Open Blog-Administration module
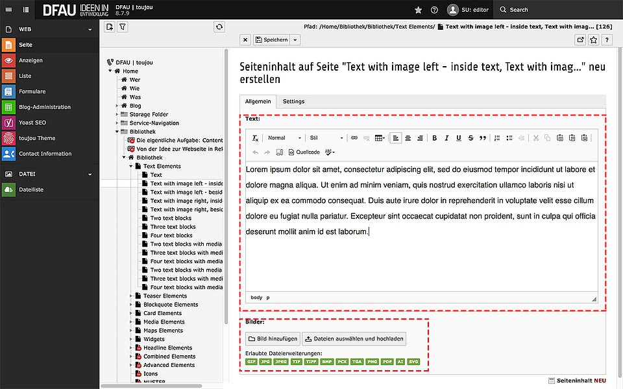The width and height of the screenshot is (623, 389). [x=49, y=107]
